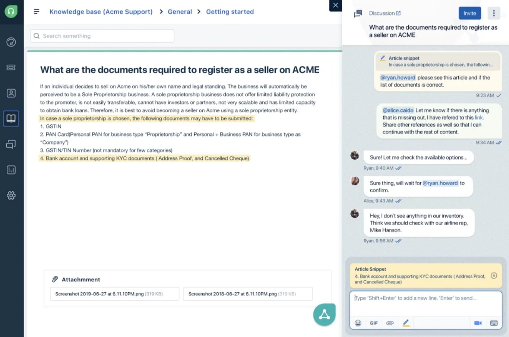Screen dimensions: 509x337
Task: Open the forums chat icon in sidebar
Action: [x=11, y=144]
